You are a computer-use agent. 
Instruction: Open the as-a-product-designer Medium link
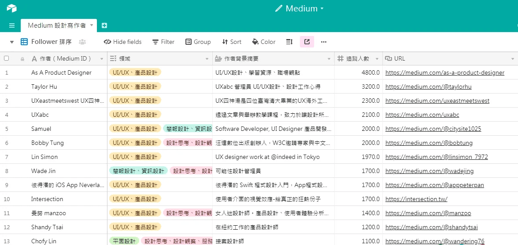pos(445,72)
